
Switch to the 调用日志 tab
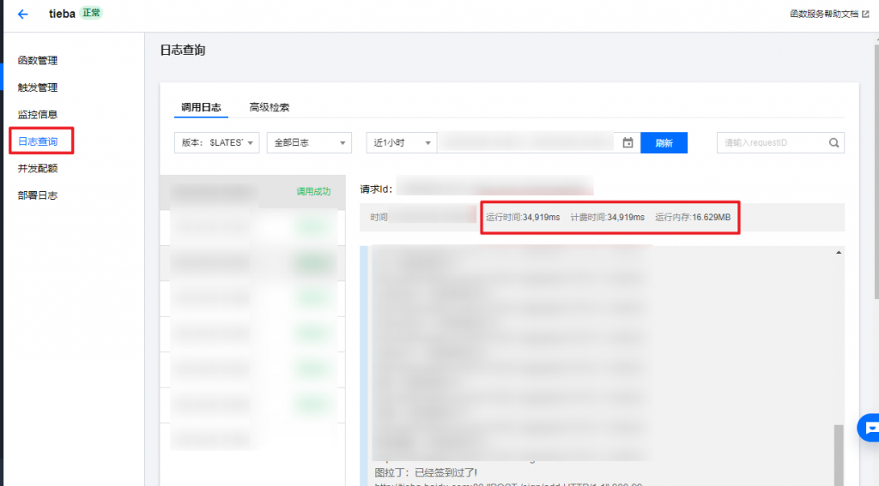tap(201, 107)
